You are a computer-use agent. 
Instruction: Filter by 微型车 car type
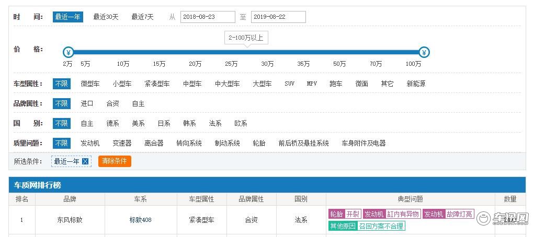pyautogui.click(x=90, y=84)
